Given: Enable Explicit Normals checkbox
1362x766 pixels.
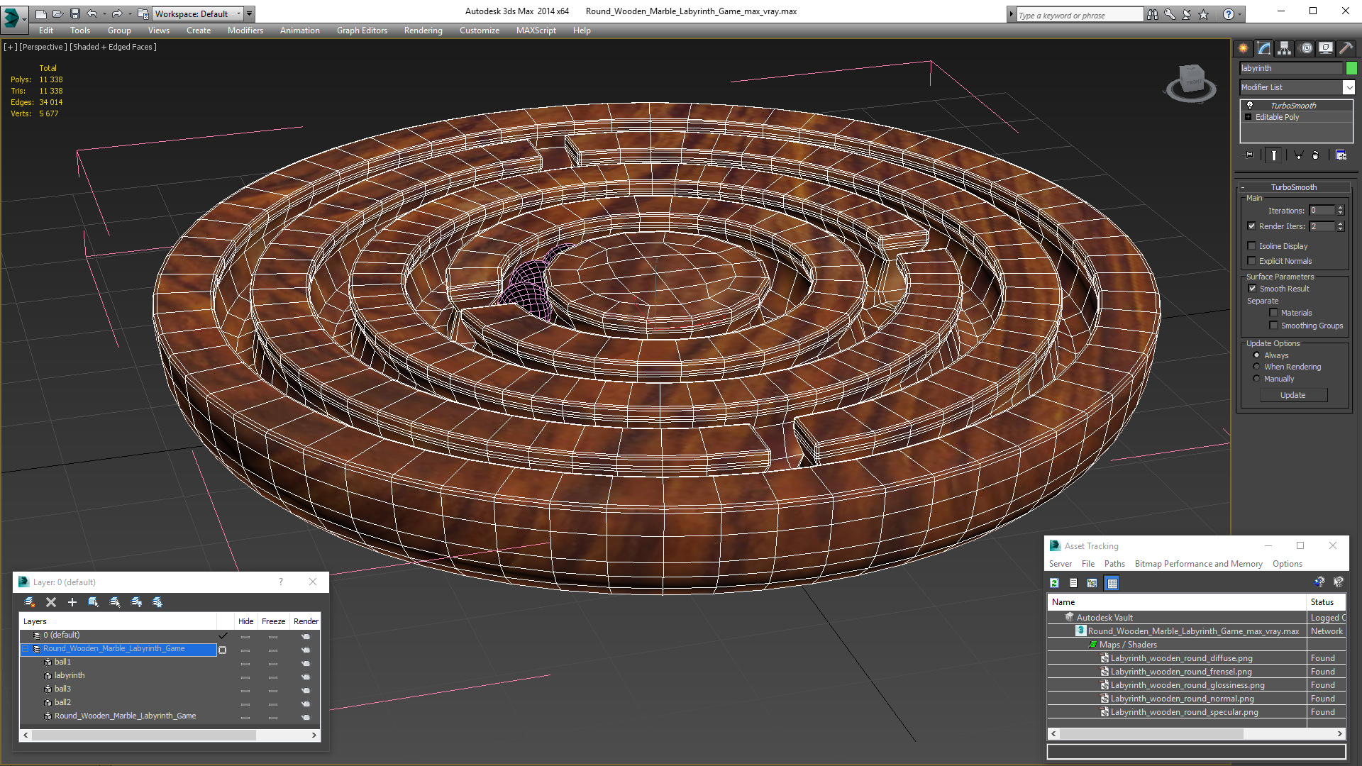Looking at the screenshot, I should 1252,261.
